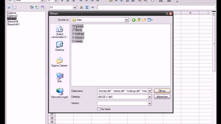
Task: Select column H header
Action: click(x=190, y=13)
